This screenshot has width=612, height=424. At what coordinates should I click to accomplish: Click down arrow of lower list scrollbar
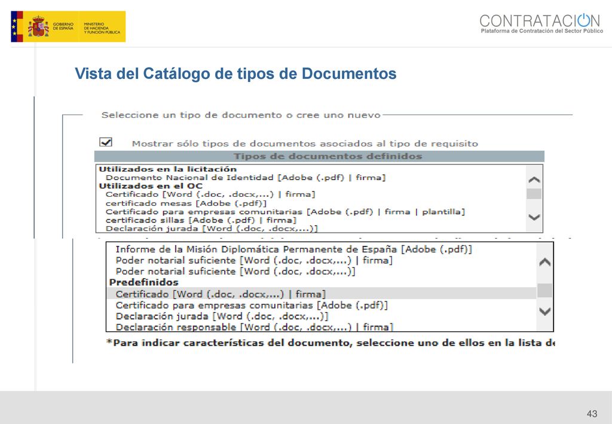[545, 311]
